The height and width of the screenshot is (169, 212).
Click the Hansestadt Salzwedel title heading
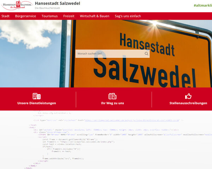[x=58, y=4]
